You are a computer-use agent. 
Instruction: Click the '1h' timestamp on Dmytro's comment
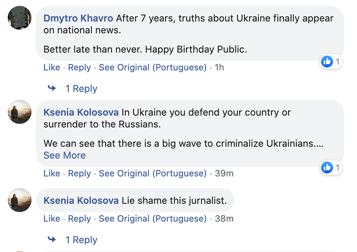pos(219,68)
